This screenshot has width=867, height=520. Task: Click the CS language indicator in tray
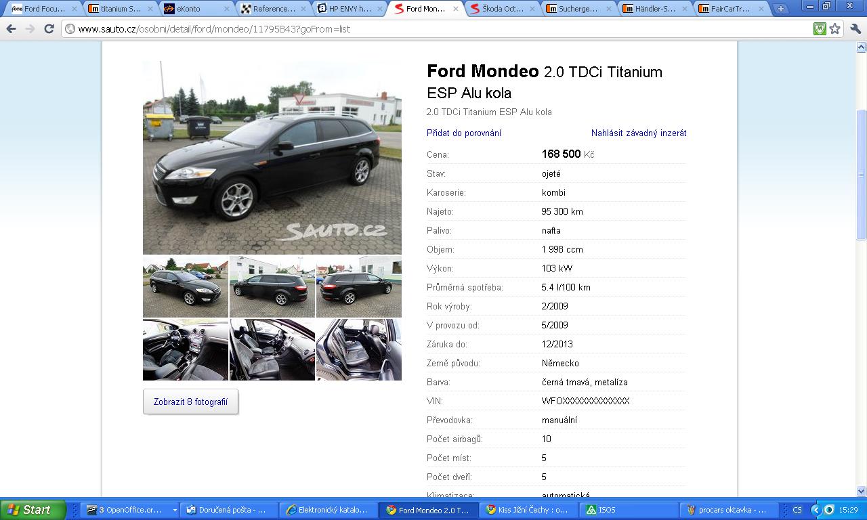797,510
